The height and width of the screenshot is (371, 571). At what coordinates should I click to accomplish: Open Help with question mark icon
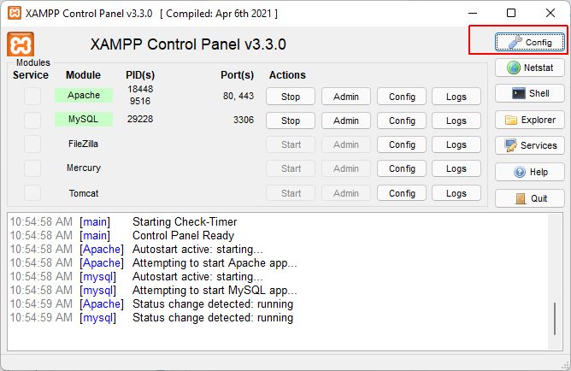tap(529, 172)
